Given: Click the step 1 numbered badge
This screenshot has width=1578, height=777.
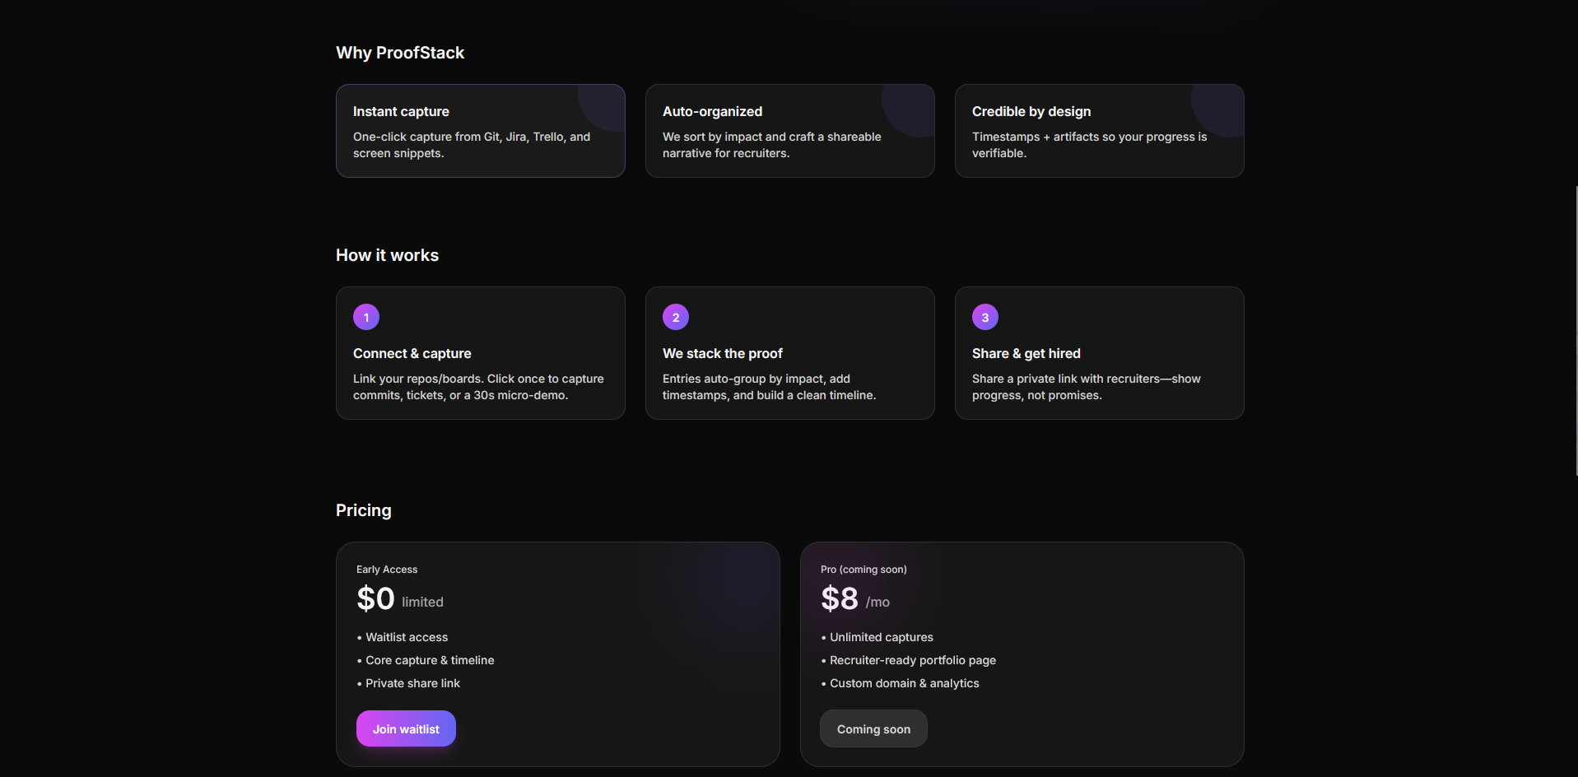Looking at the screenshot, I should [365, 317].
